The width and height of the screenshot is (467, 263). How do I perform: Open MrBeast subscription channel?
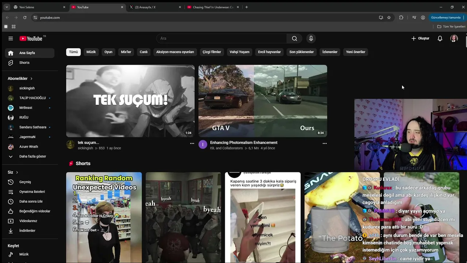point(30,108)
